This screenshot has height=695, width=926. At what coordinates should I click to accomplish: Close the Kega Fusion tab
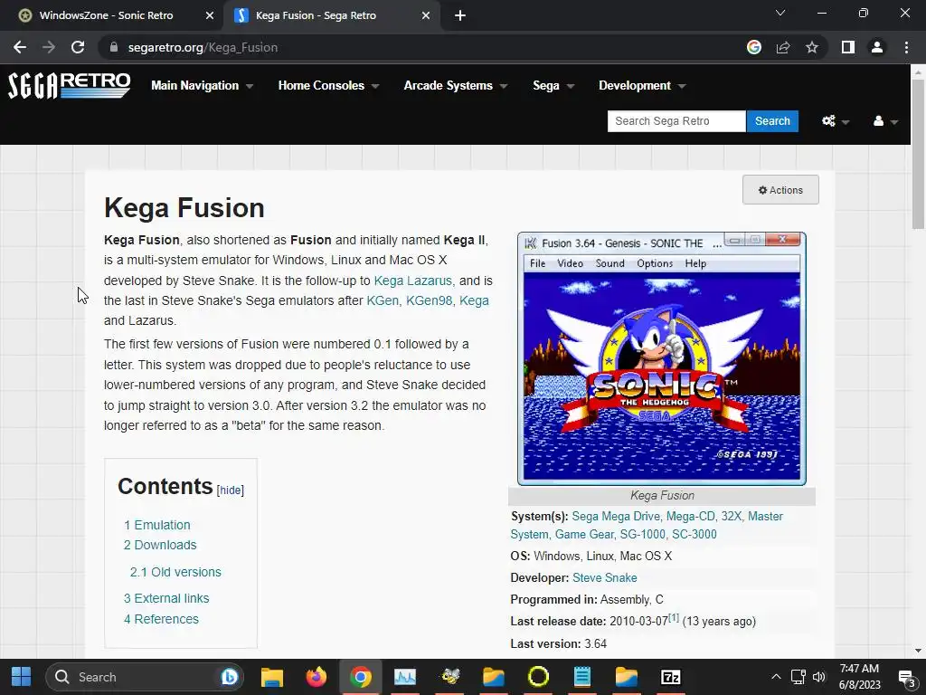click(426, 15)
